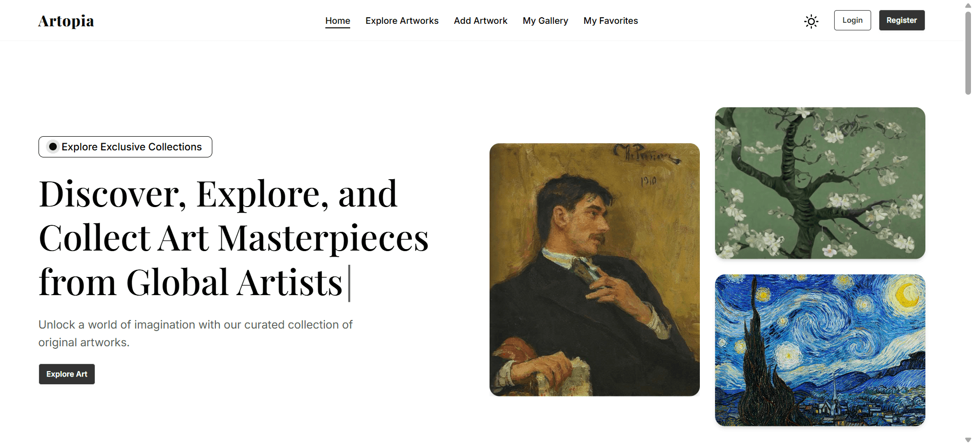Click the scrollbar up arrow

[x=968, y=5]
